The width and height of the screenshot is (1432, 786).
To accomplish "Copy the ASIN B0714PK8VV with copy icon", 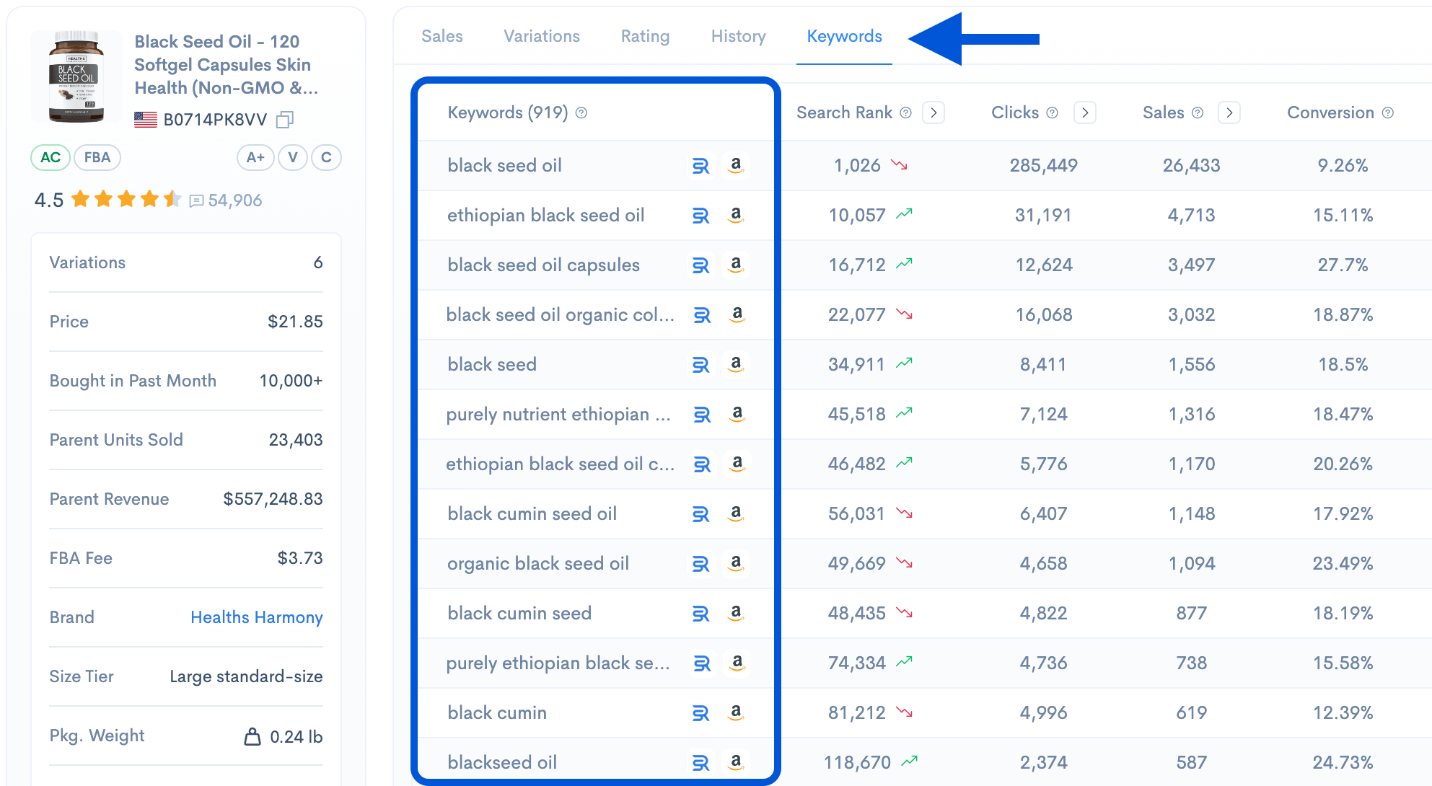I will click(x=285, y=120).
